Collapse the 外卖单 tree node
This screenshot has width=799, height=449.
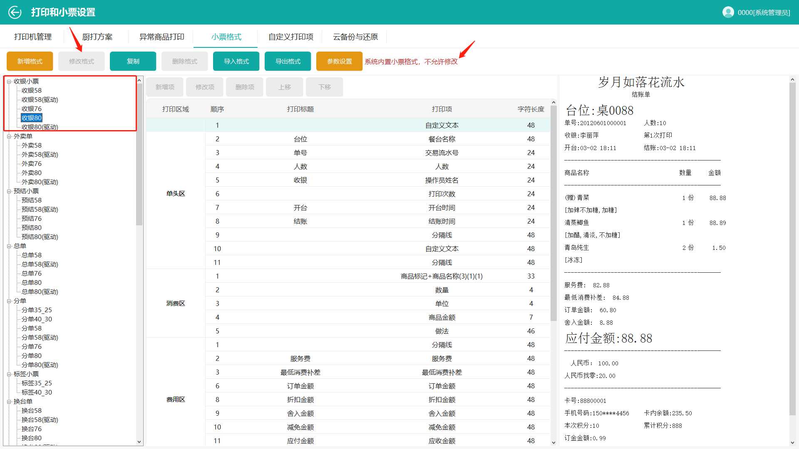[9, 136]
